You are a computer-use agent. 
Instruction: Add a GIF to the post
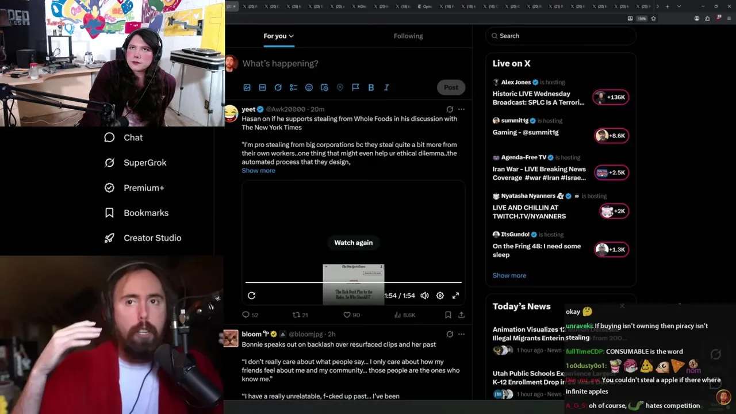pyautogui.click(x=262, y=87)
